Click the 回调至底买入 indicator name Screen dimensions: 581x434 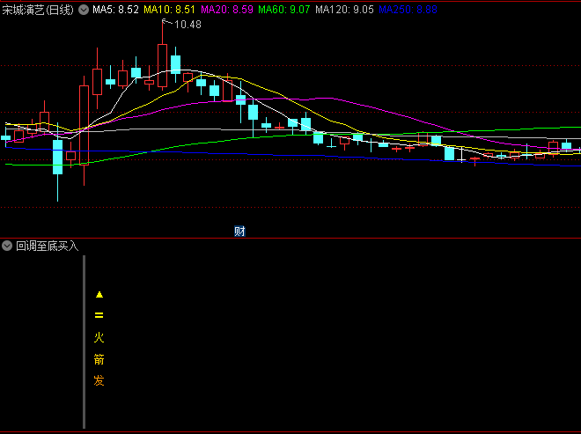(x=48, y=246)
